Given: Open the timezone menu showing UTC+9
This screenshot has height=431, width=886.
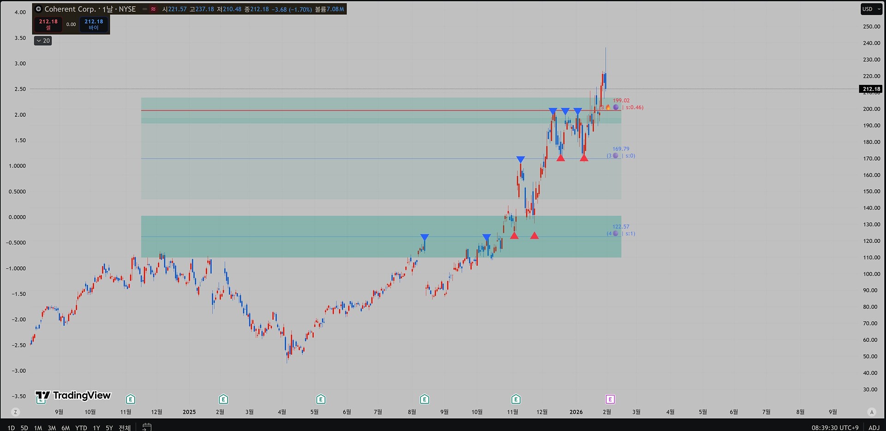Looking at the screenshot, I should tap(835, 428).
